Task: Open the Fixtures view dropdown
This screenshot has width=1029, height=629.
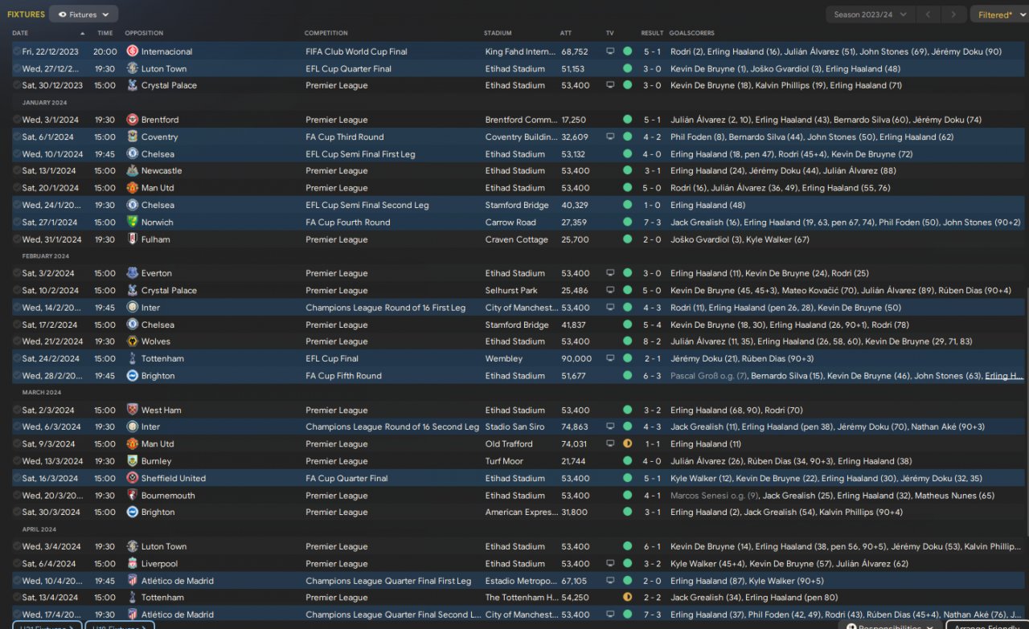Action: tap(84, 14)
